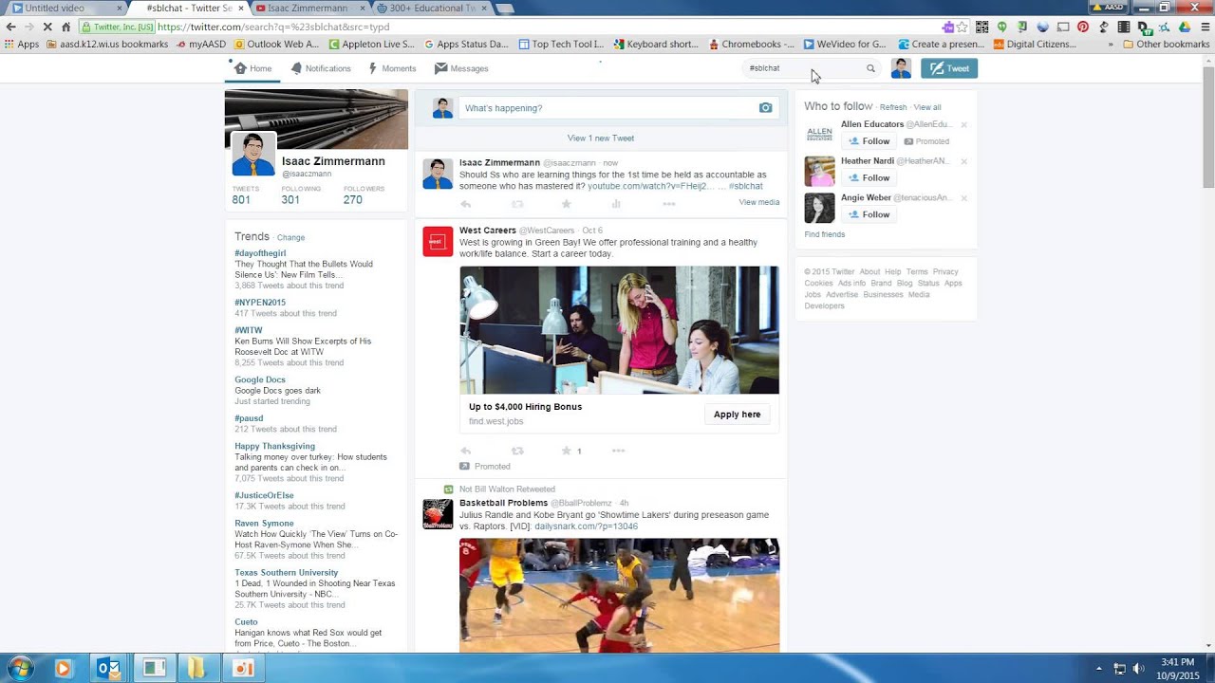Refresh the Who to follow list
This screenshot has width=1215, height=683.
point(893,107)
